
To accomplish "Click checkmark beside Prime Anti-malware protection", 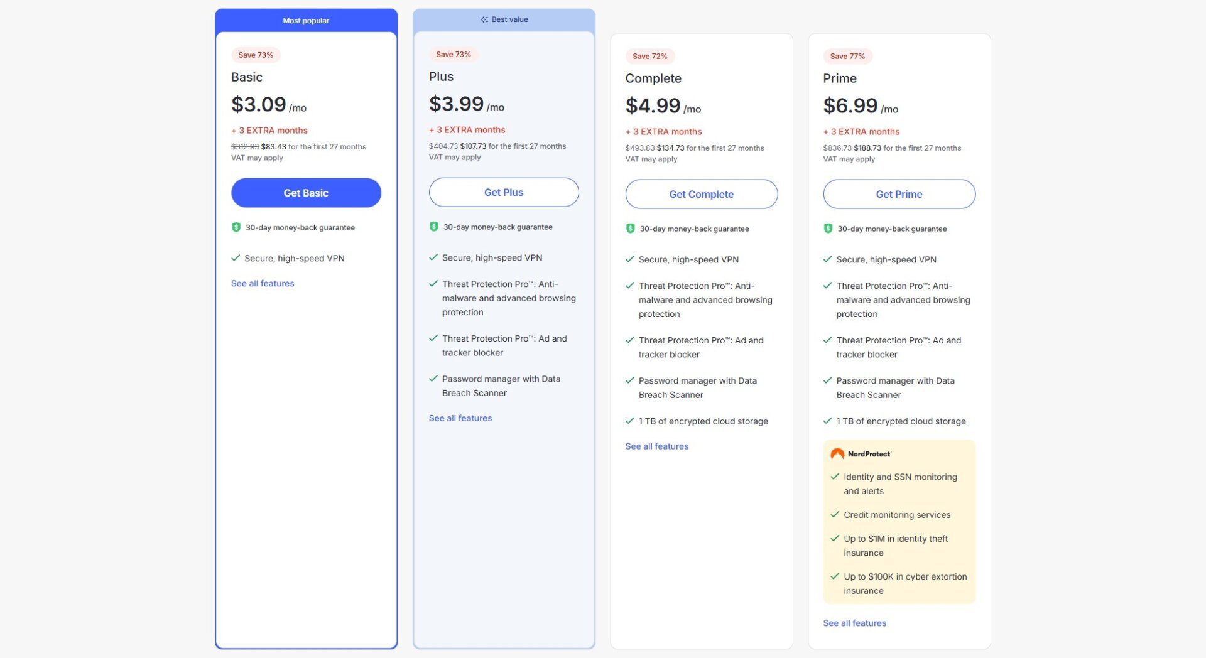I will [828, 286].
